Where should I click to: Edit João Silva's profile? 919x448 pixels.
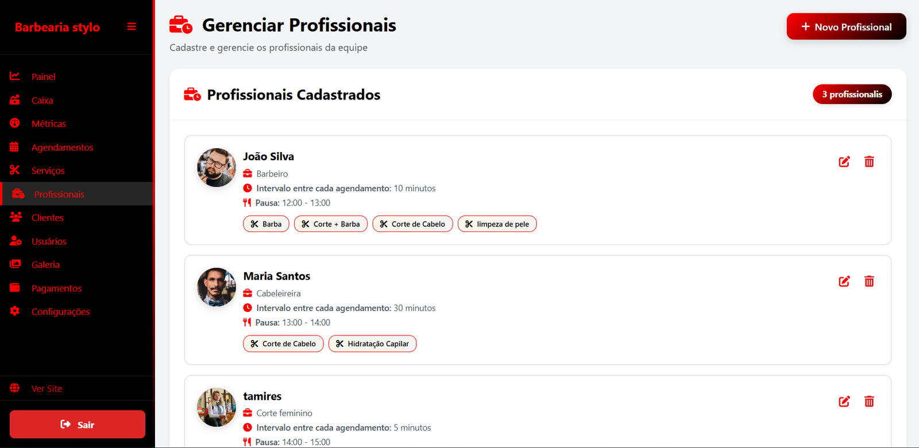(844, 162)
